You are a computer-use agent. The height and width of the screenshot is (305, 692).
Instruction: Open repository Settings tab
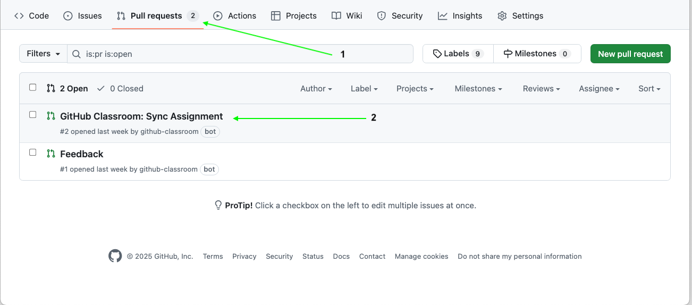(x=520, y=16)
